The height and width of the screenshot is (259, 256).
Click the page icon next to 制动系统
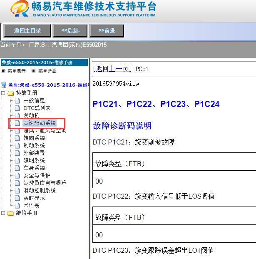click(17, 145)
